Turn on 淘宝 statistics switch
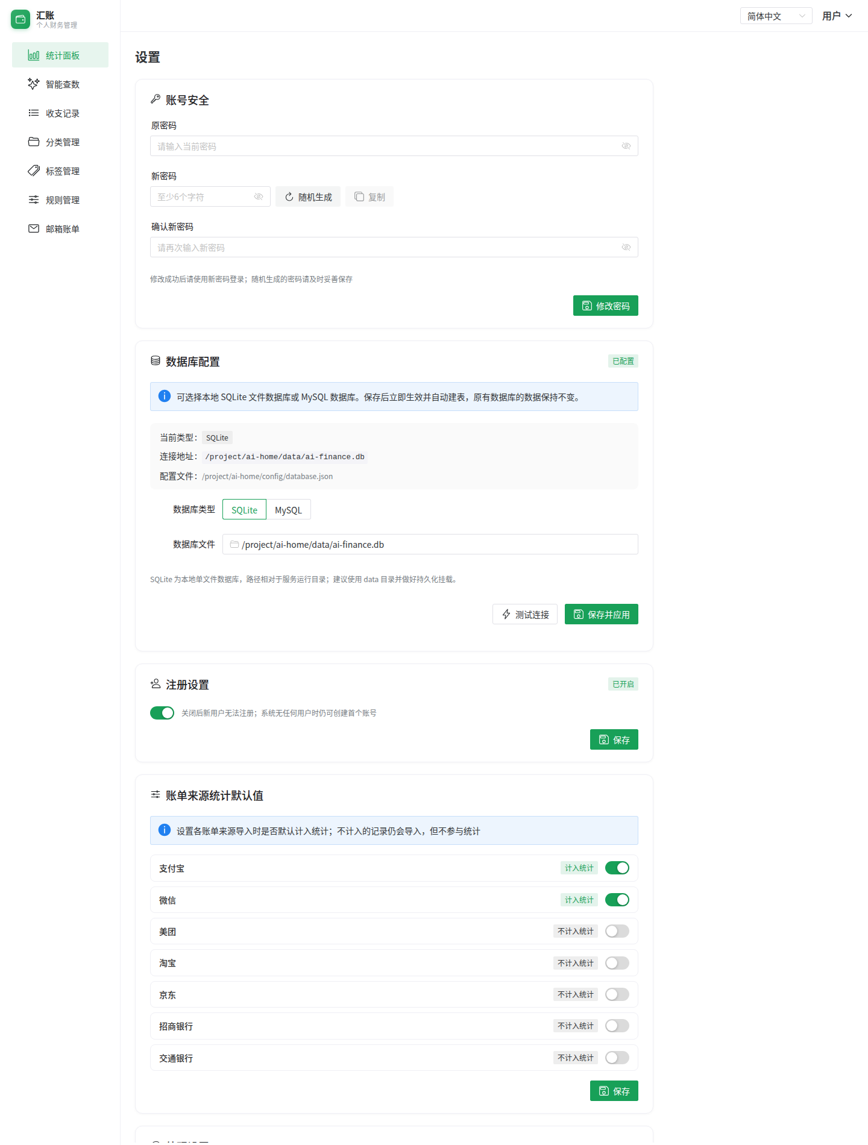 coord(617,963)
